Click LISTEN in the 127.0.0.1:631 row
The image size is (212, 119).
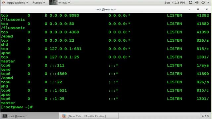pyautogui.click(x=175, y=49)
